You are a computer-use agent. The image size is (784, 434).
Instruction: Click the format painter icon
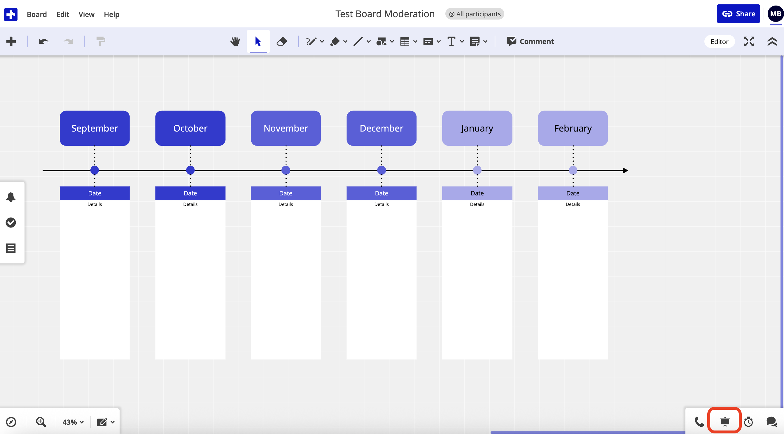100,41
